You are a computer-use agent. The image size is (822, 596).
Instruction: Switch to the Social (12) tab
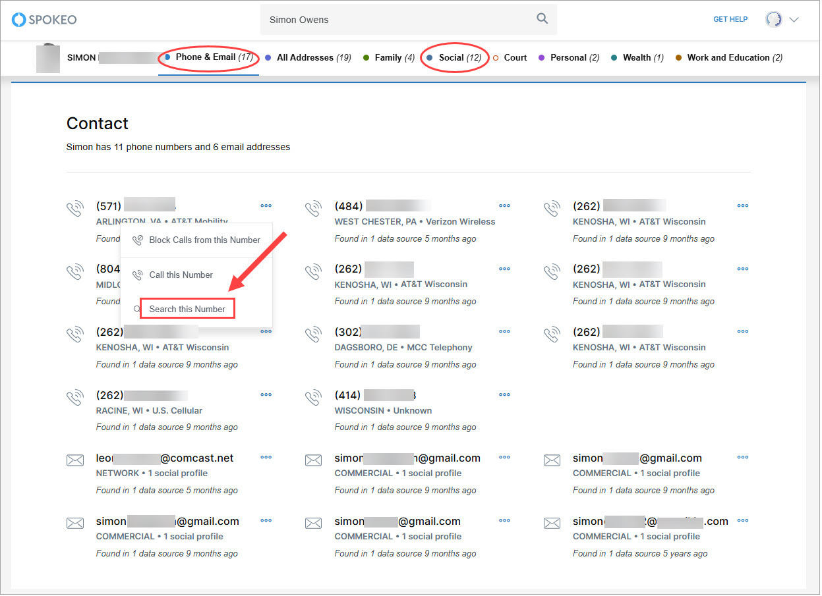(x=455, y=57)
